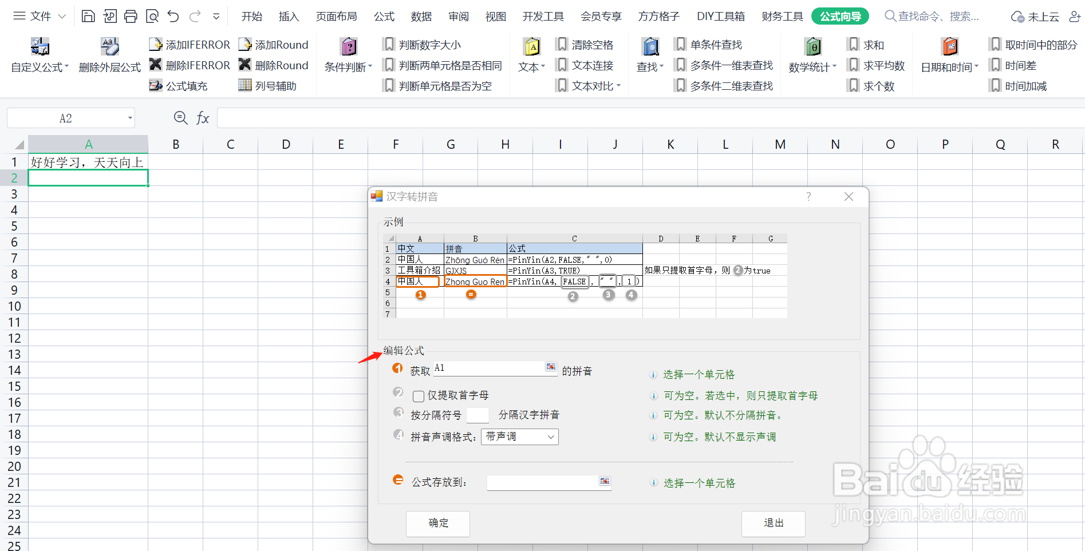Click 列号辅助 tool
1085x551 pixels.
tap(267, 86)
